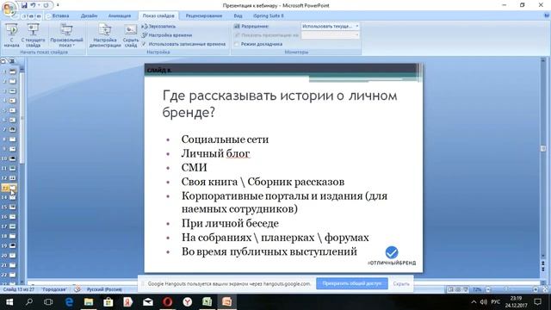Screen dimensions: 551x310
Task: Select slide 16 thumbnail in panel
Action: click(12, 217)
